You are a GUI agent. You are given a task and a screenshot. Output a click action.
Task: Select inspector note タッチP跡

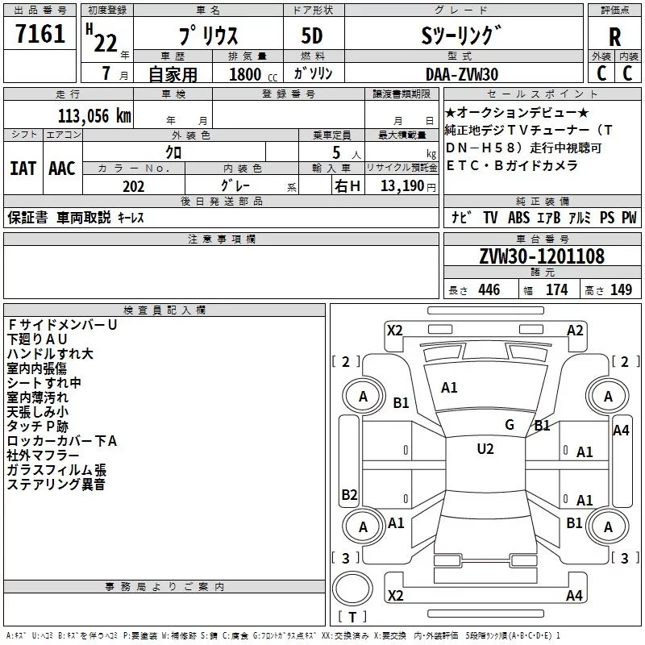pyautogui.click(x=38, y=427)
